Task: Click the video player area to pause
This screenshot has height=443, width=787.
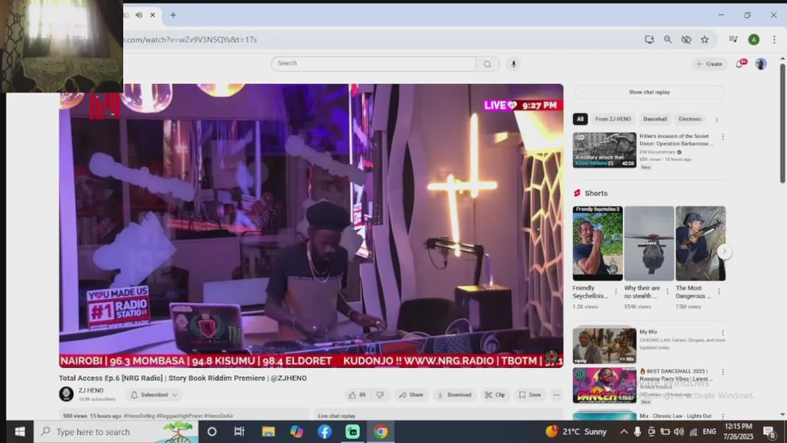Action: pos(311,225)
